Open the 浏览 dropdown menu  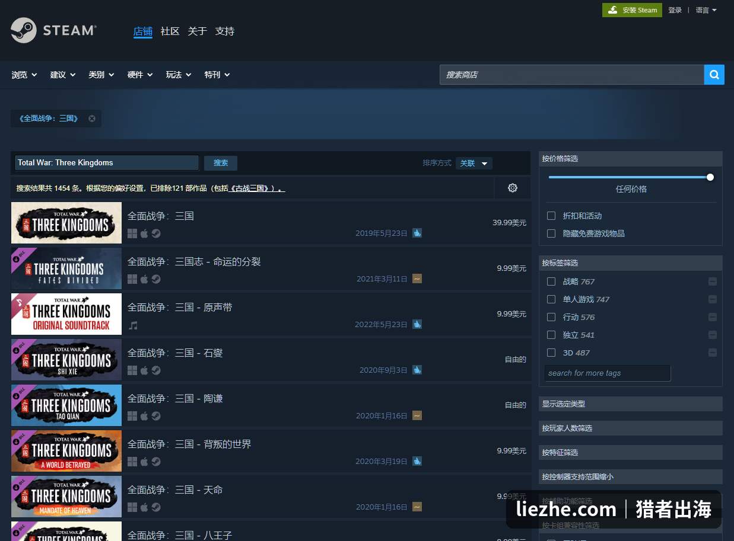(24, 75)
